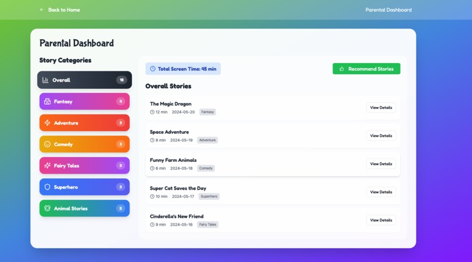Go Back to Home link
The height and width of the screenshot is (262, 472).
click(x=60, y=9)
